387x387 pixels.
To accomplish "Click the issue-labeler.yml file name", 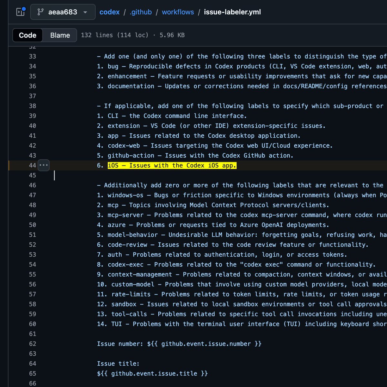I will (232, 12).
